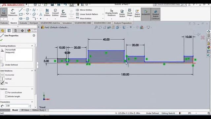Viewport: 211px width, 119px height.
Task: Click Quick Snaps
Action: 130,13
